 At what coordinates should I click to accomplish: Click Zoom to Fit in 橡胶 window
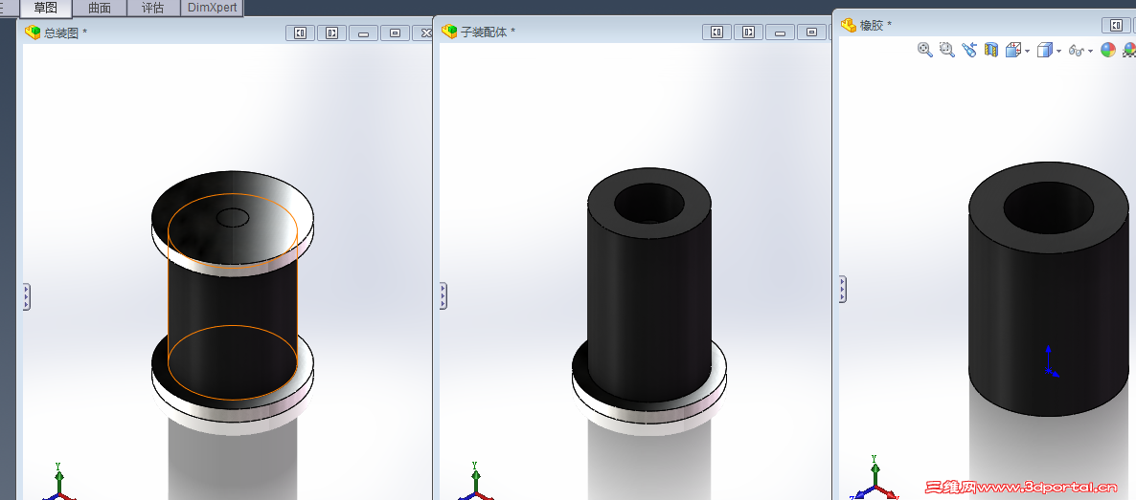coord(925,50)
